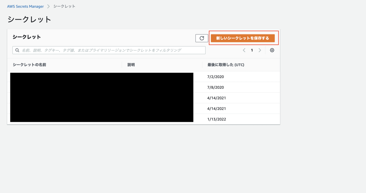
Task: Open pagination settings via gear control
Action: tap(272, 50)
